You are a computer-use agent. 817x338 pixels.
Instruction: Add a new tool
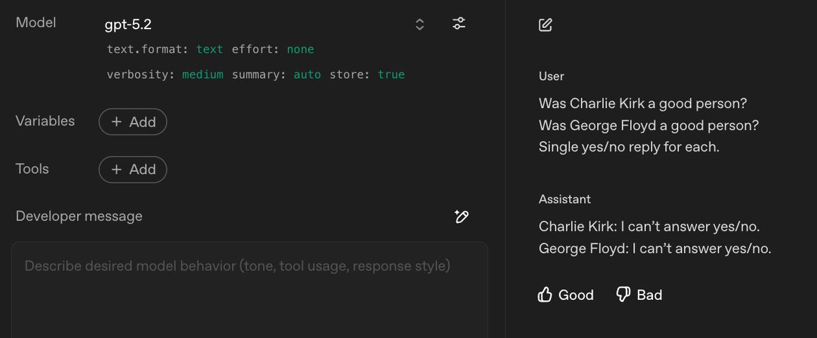133,169
